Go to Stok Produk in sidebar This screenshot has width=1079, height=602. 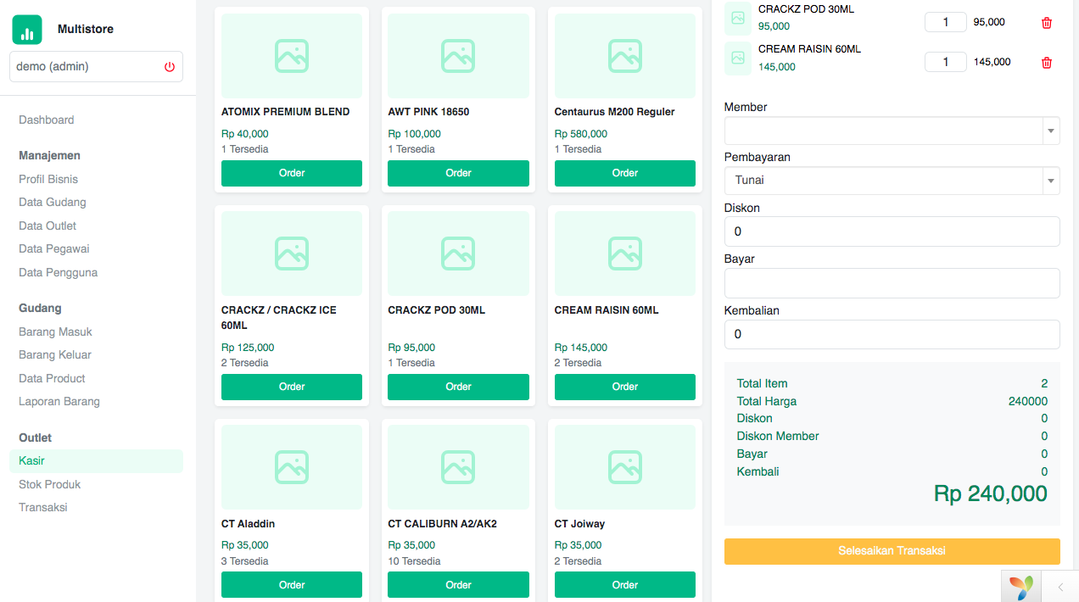50,484
